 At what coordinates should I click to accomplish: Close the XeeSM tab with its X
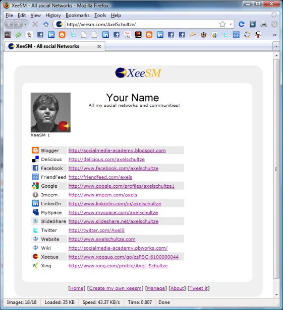coord(99,46)
